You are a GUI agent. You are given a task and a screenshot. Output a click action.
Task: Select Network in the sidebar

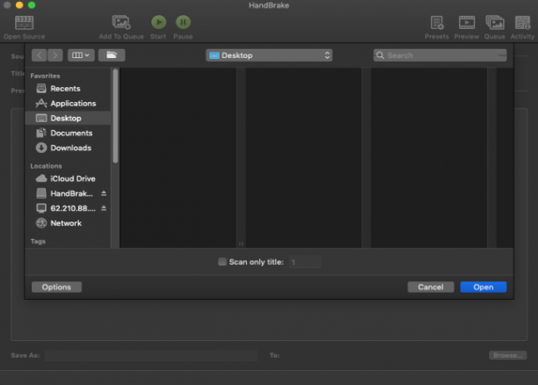click(x=68, y=223)
